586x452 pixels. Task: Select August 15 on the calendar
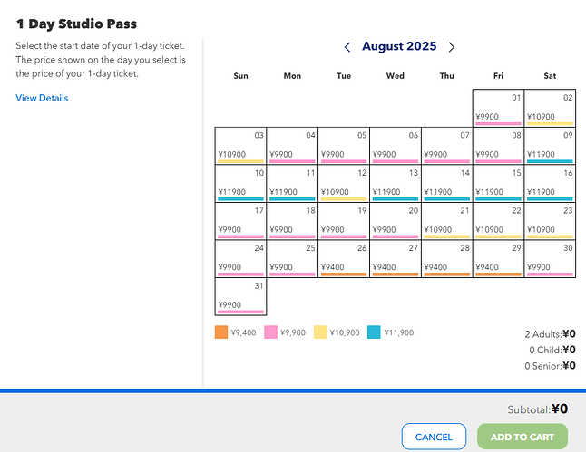point(498,183)
